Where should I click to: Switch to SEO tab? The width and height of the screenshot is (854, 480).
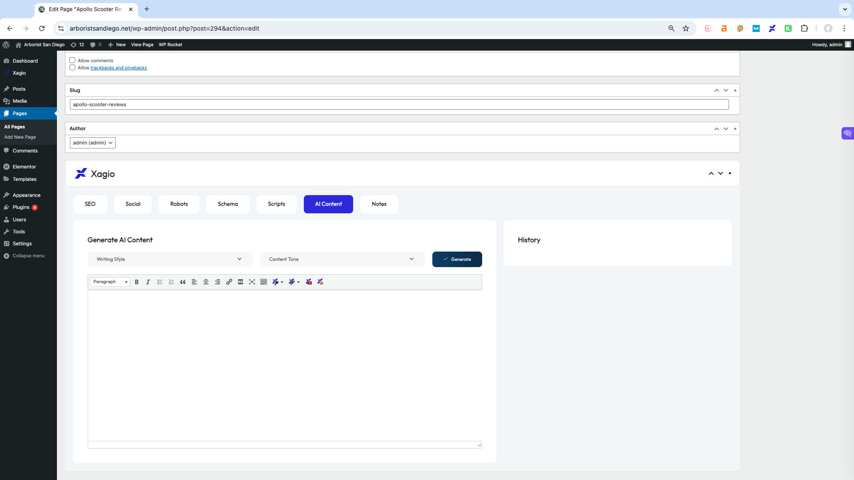click(90, 204)
